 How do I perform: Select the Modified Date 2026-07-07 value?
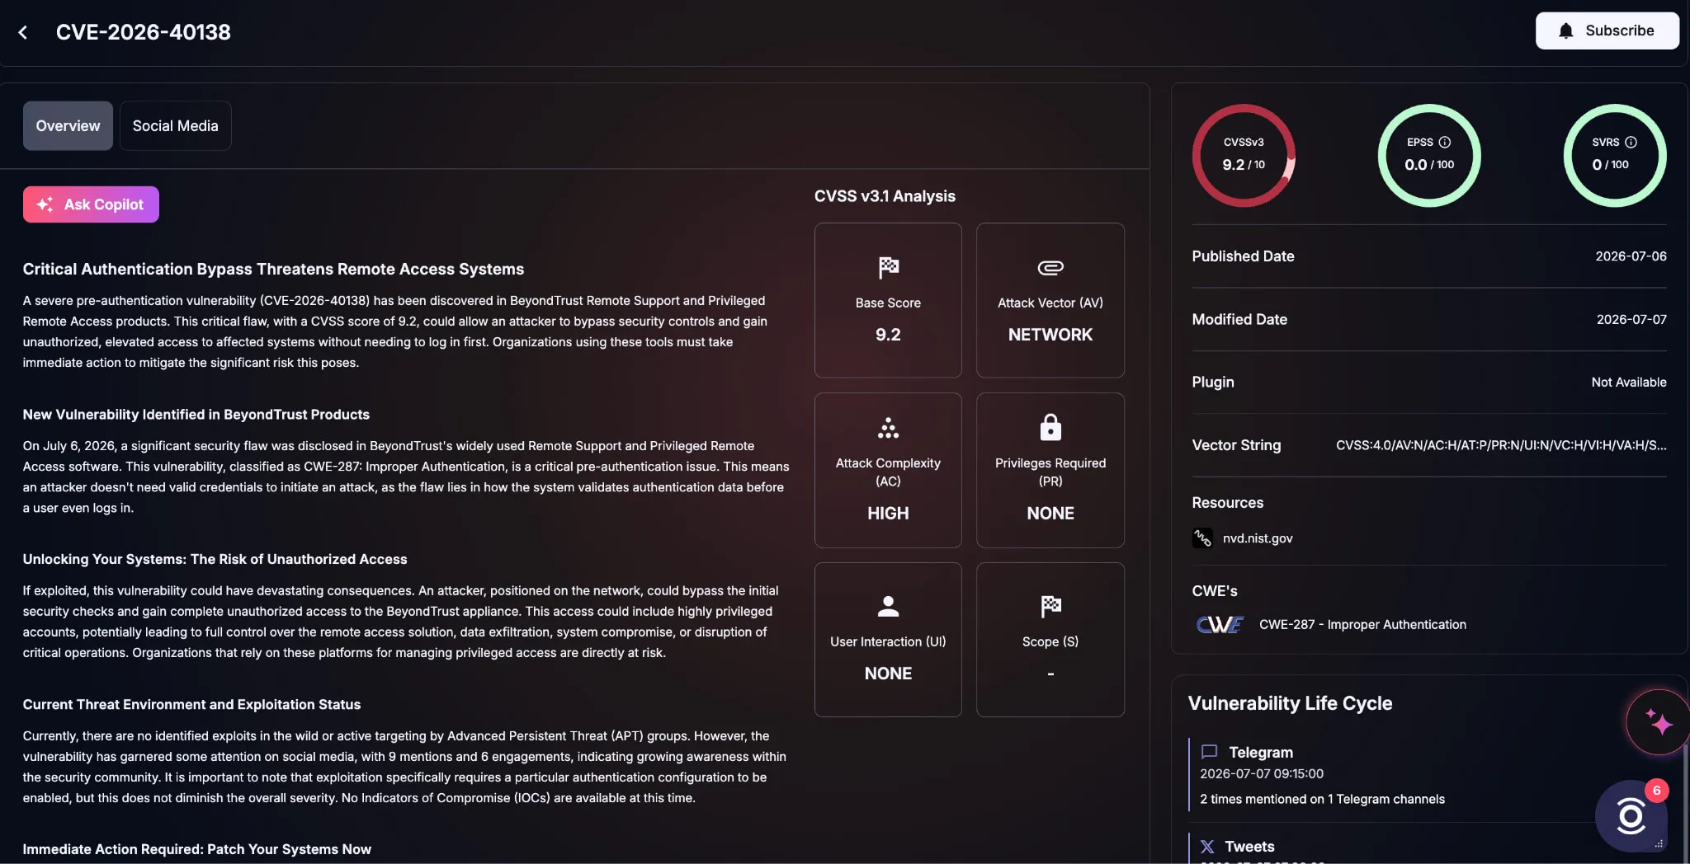tap(1631, 319)
